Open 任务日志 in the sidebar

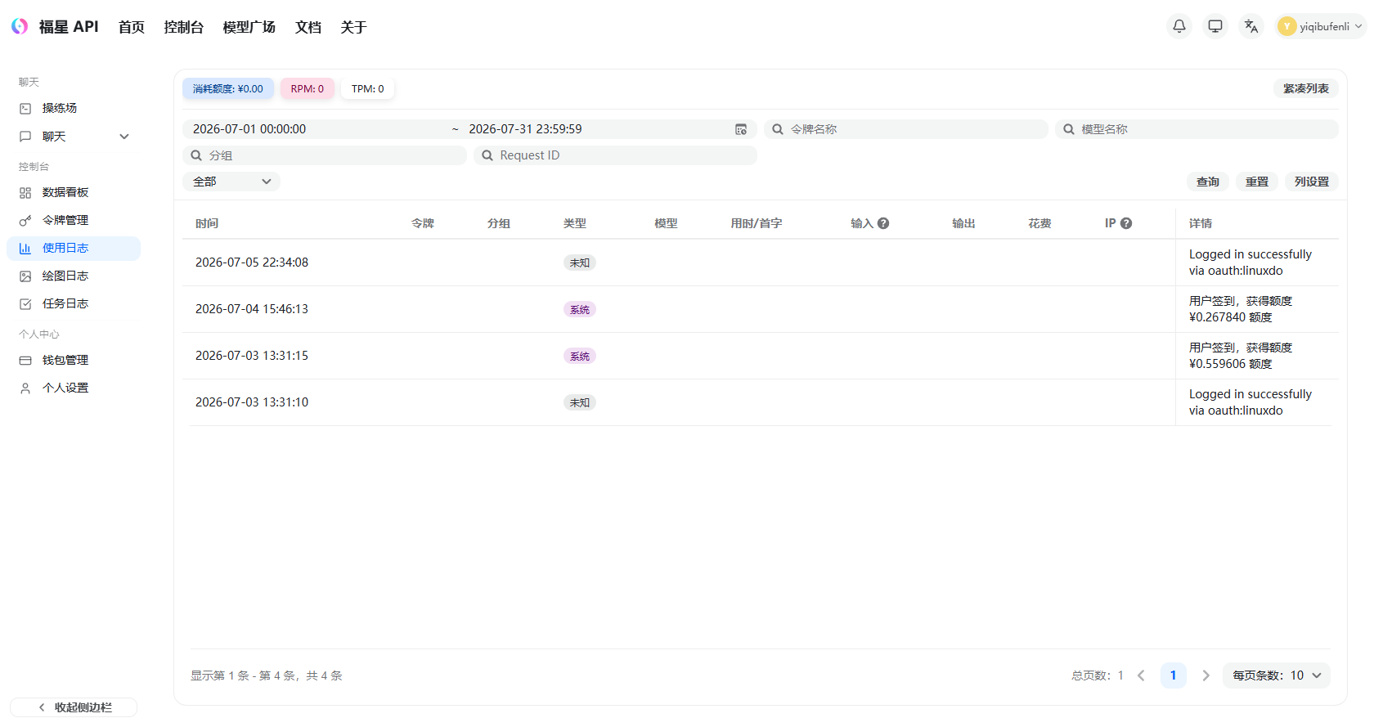[x=74, y=304]
